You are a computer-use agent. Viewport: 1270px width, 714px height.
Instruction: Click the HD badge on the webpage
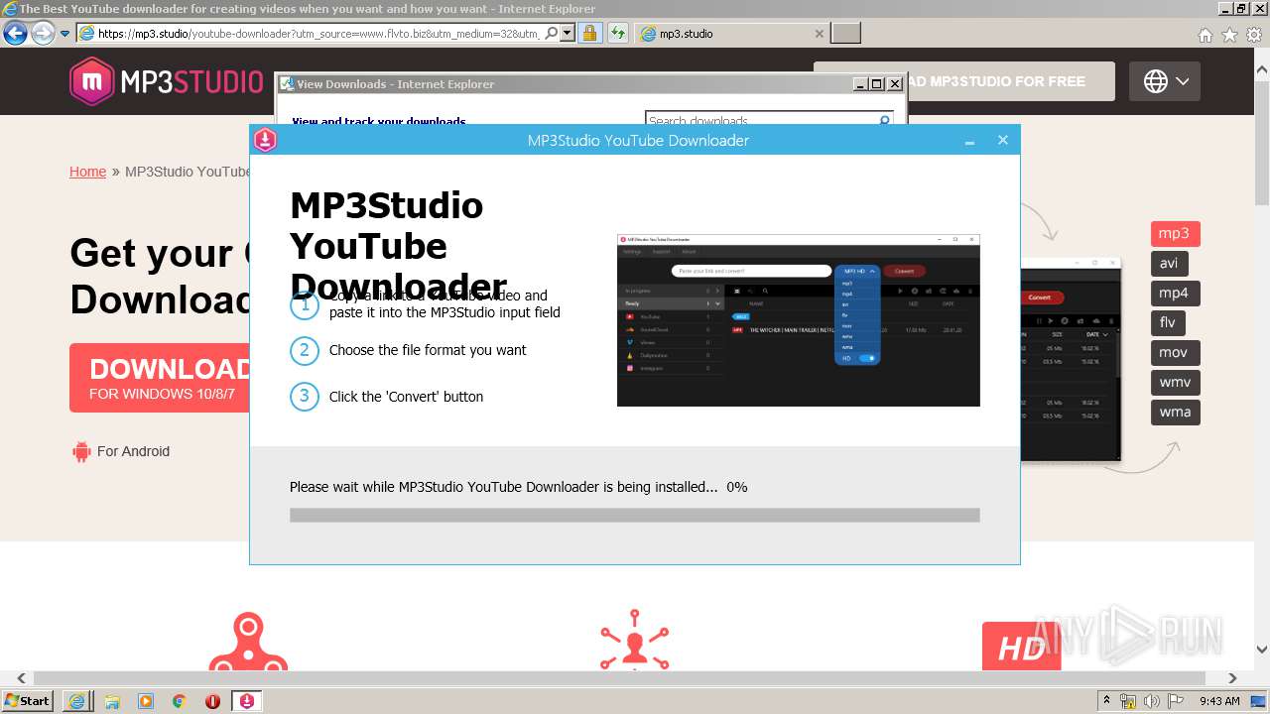[x=1021, y=647]
